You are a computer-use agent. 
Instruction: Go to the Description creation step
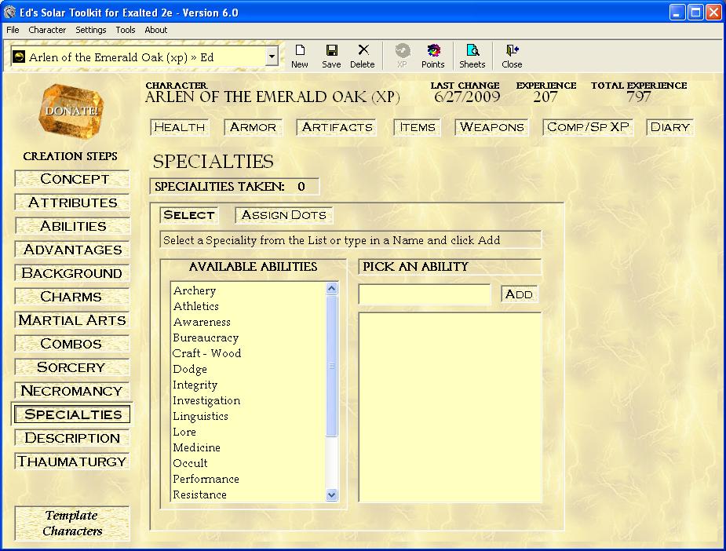point(72,438)
